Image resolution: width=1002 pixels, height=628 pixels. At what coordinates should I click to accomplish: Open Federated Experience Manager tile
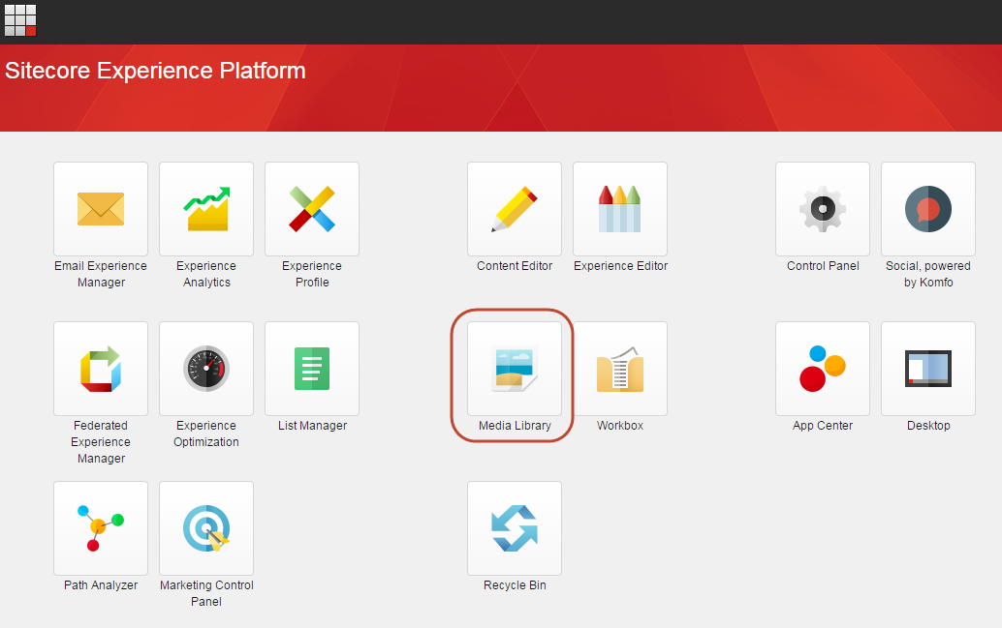tap(101, 369)
